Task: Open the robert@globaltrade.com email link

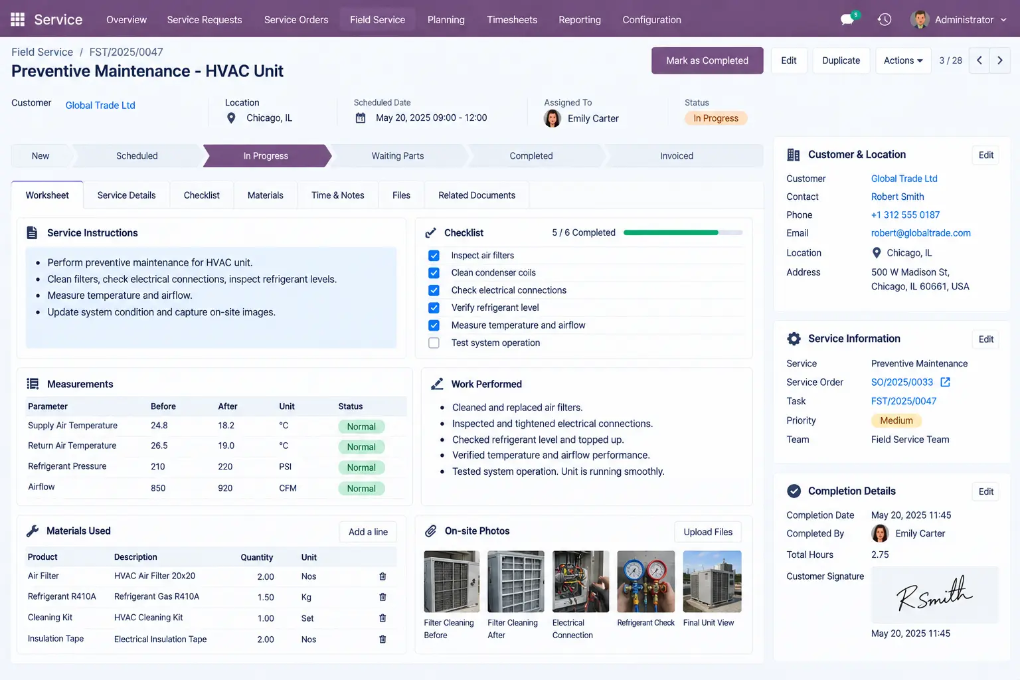Action: click(x=920, y=233)
